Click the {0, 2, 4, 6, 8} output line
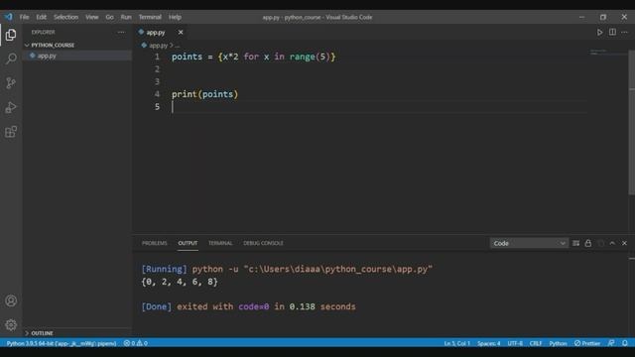The image size is (635, 357). tap(180, 282)
